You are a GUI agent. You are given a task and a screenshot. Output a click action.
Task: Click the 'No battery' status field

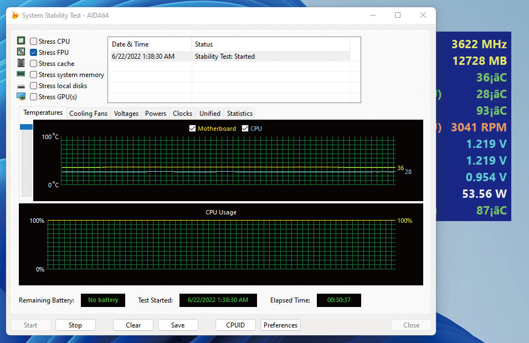click(103, 300)
